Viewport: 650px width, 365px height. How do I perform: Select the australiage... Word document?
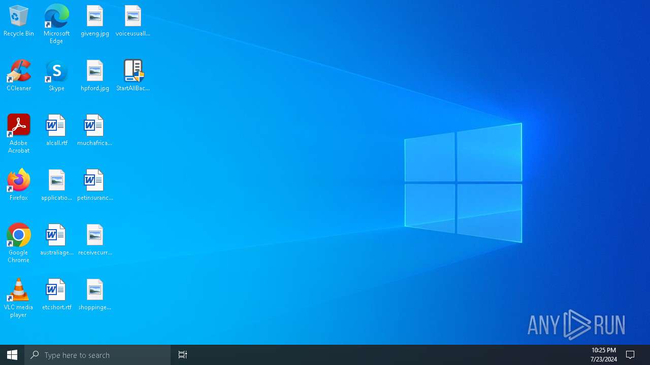click(56, 240)
